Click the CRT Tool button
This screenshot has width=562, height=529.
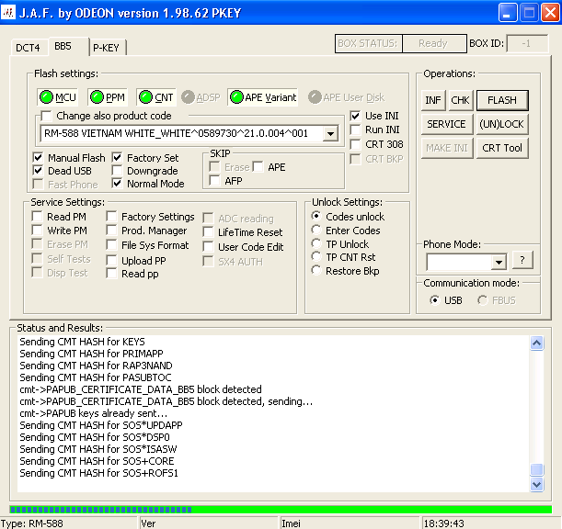pos(502,148)
